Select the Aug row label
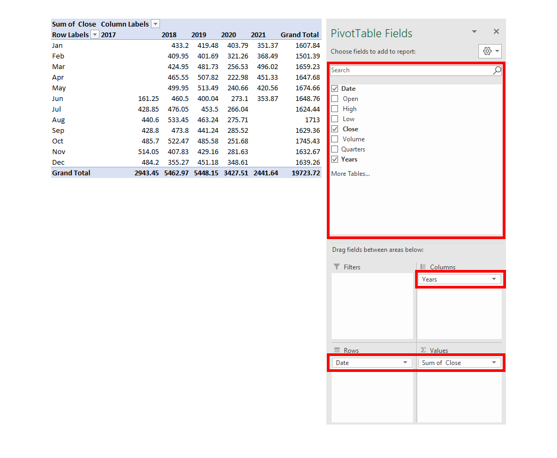557x458 pixels. [58, 120]
